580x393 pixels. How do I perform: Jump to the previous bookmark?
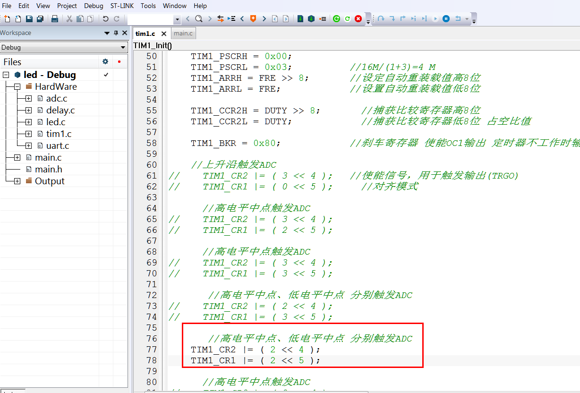tap(242, 19)
